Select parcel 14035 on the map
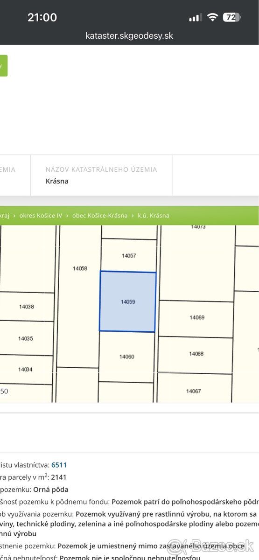The width and height of the screenshot is (259, 560). click(x=25, y=338)
